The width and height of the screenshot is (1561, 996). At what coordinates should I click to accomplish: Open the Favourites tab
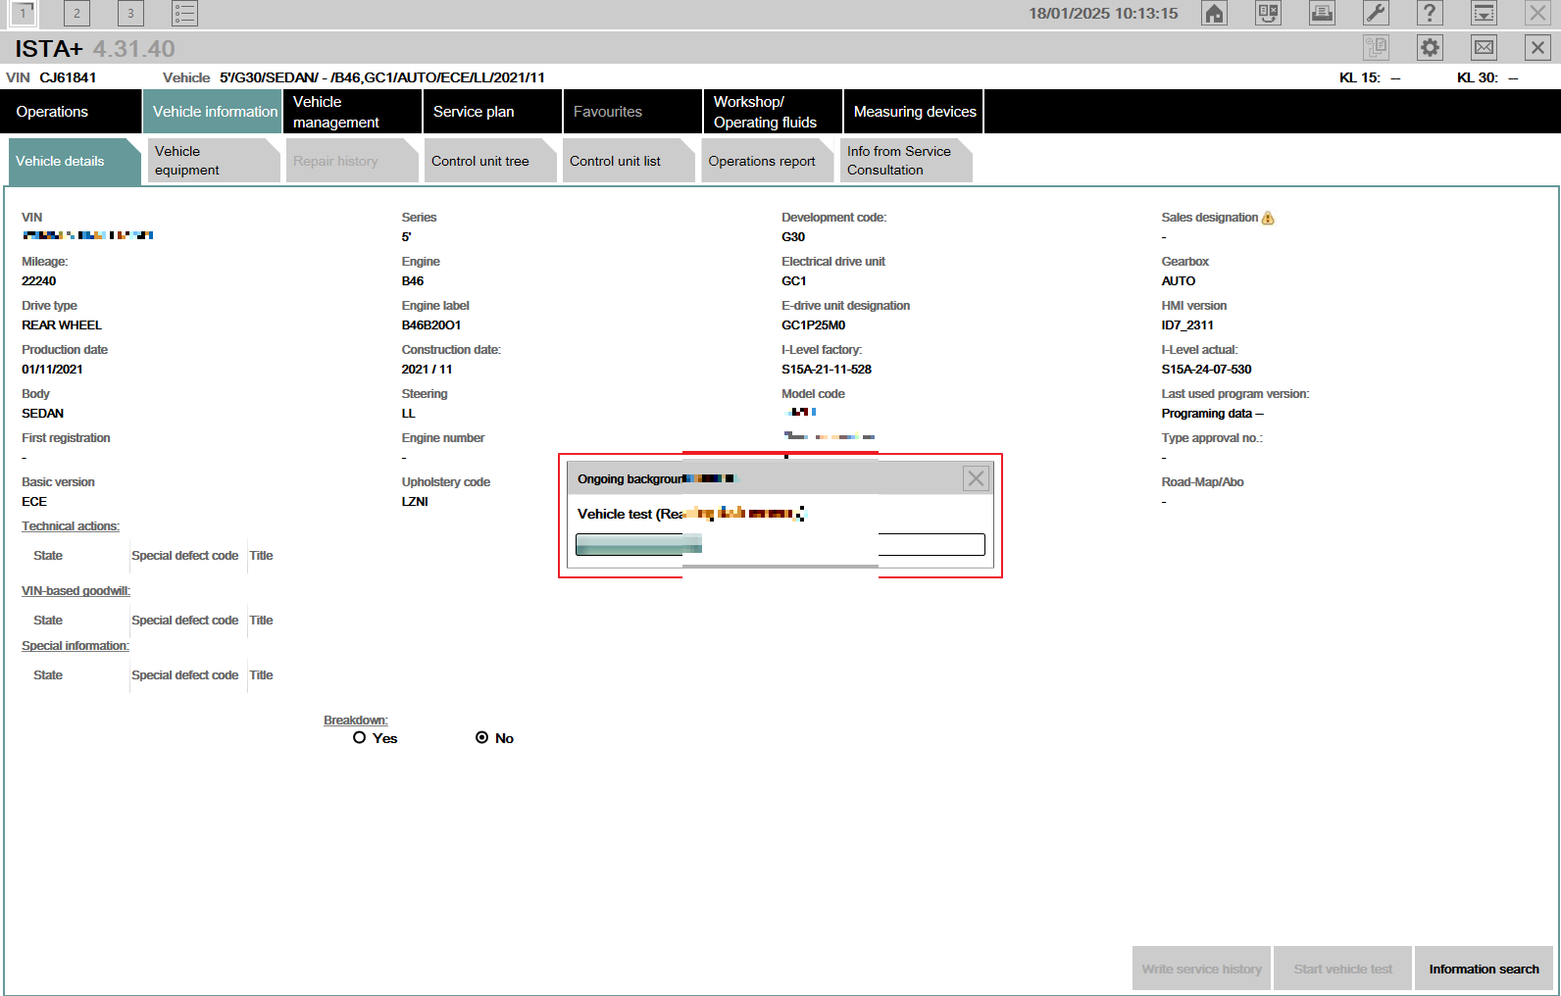point(632,112)
